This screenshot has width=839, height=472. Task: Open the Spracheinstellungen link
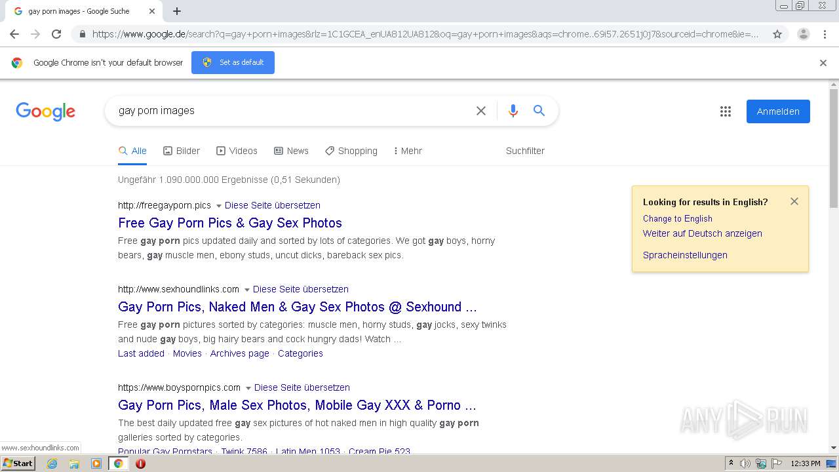685,255
